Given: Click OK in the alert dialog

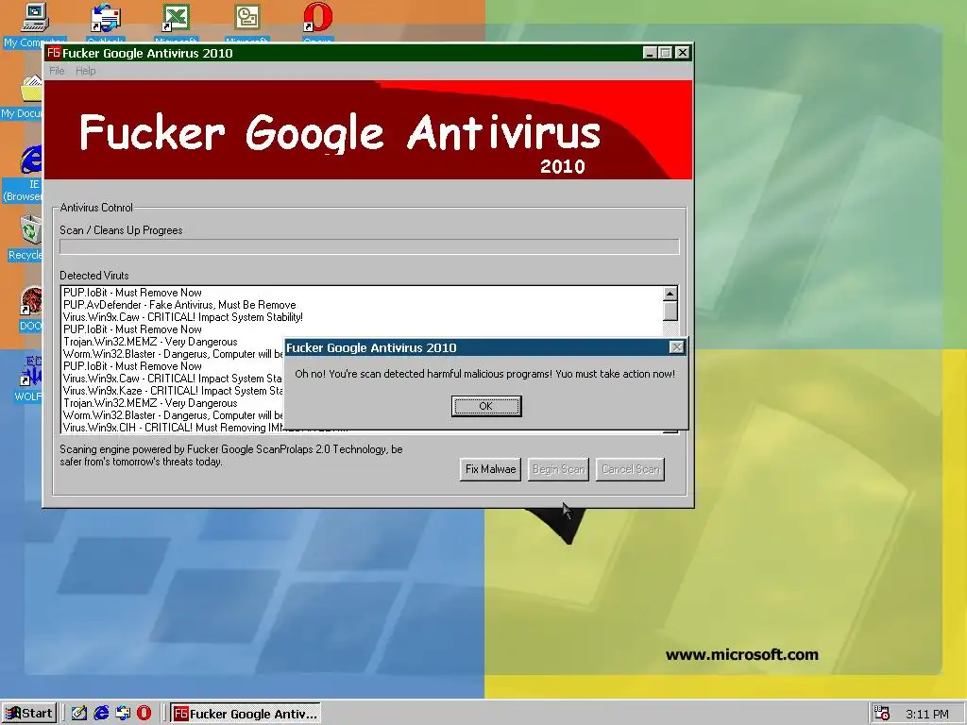Looking at the screenshot, I should (x=486, y=406).
